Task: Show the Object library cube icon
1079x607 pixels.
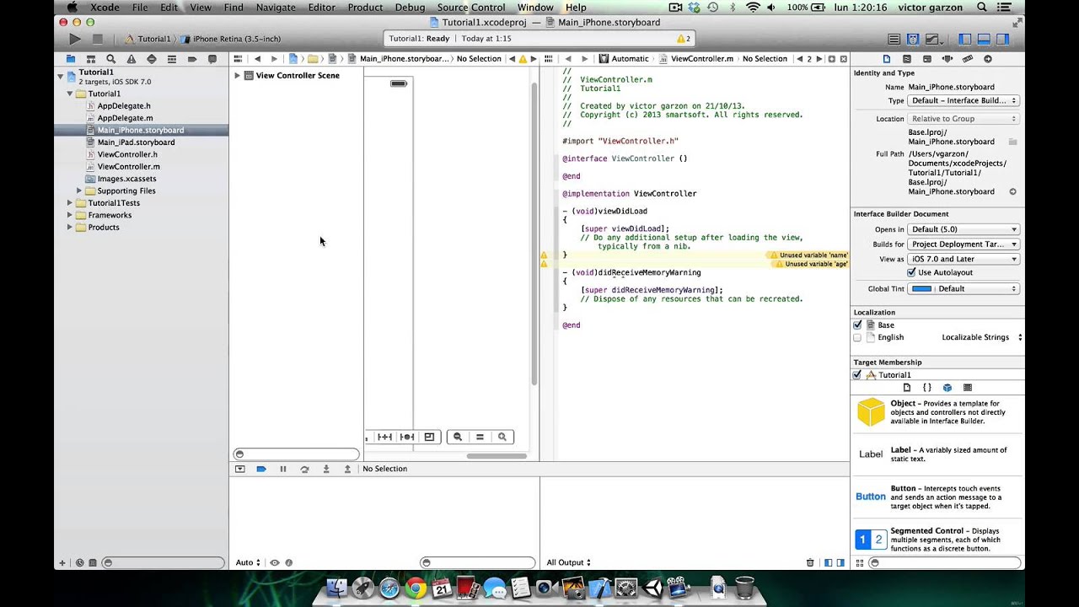Action: pyautogui.click(x=947, y=388)
